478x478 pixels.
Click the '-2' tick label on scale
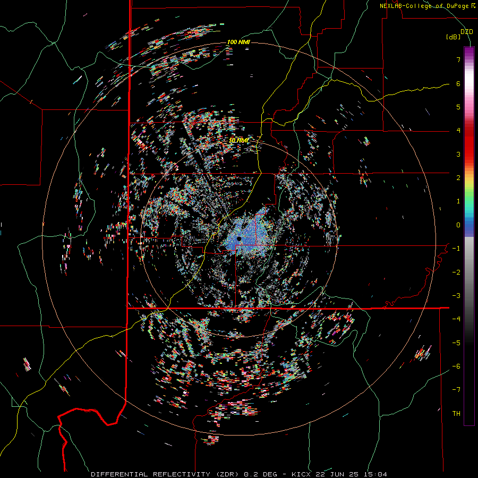pyautogui.click(x=456, y=272)
